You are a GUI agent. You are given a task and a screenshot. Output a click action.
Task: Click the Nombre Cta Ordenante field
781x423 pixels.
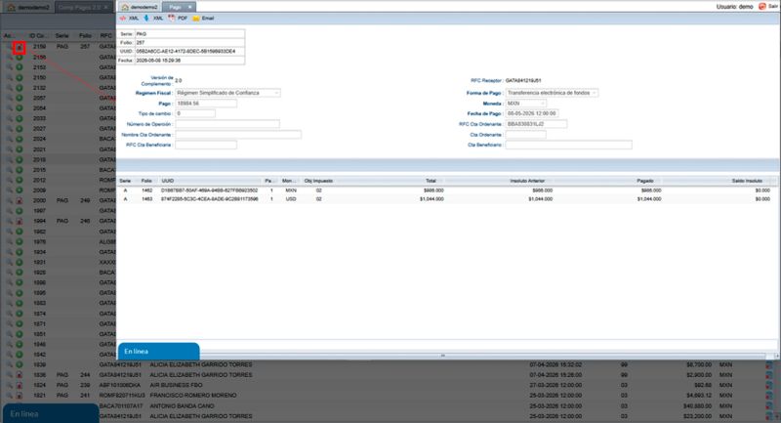tap(238, 135)
